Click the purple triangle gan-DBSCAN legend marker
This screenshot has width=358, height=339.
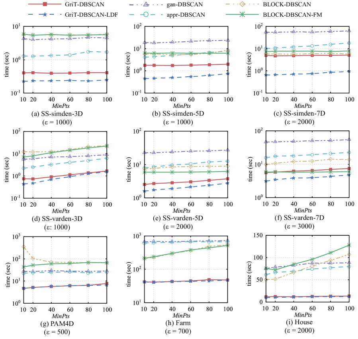click(x=146, y=4)
